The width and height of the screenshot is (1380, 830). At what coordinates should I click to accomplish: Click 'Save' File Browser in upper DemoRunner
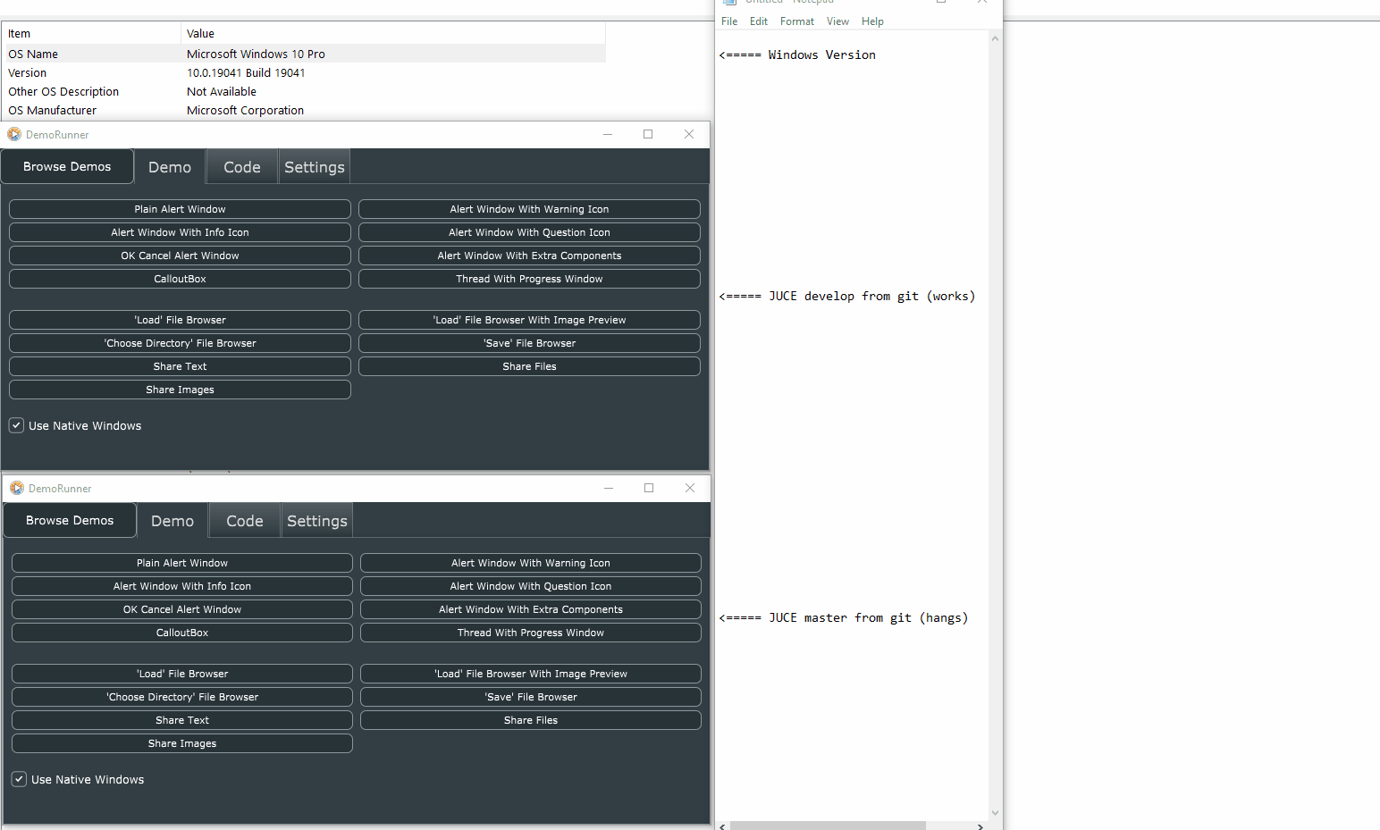(x=529, y=343)
